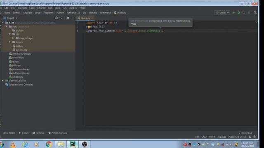Open the Navigate menu
Screen dimensions: 264x148
point(22,8)
